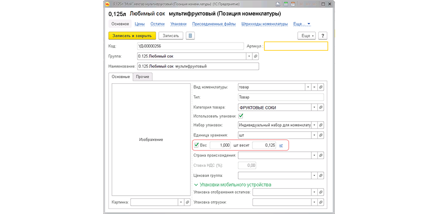Image resolution: width=439 pixels, height=214 pixels.
Task: Open the Присоединенные файлы section
Action: (x=214, y=24)
